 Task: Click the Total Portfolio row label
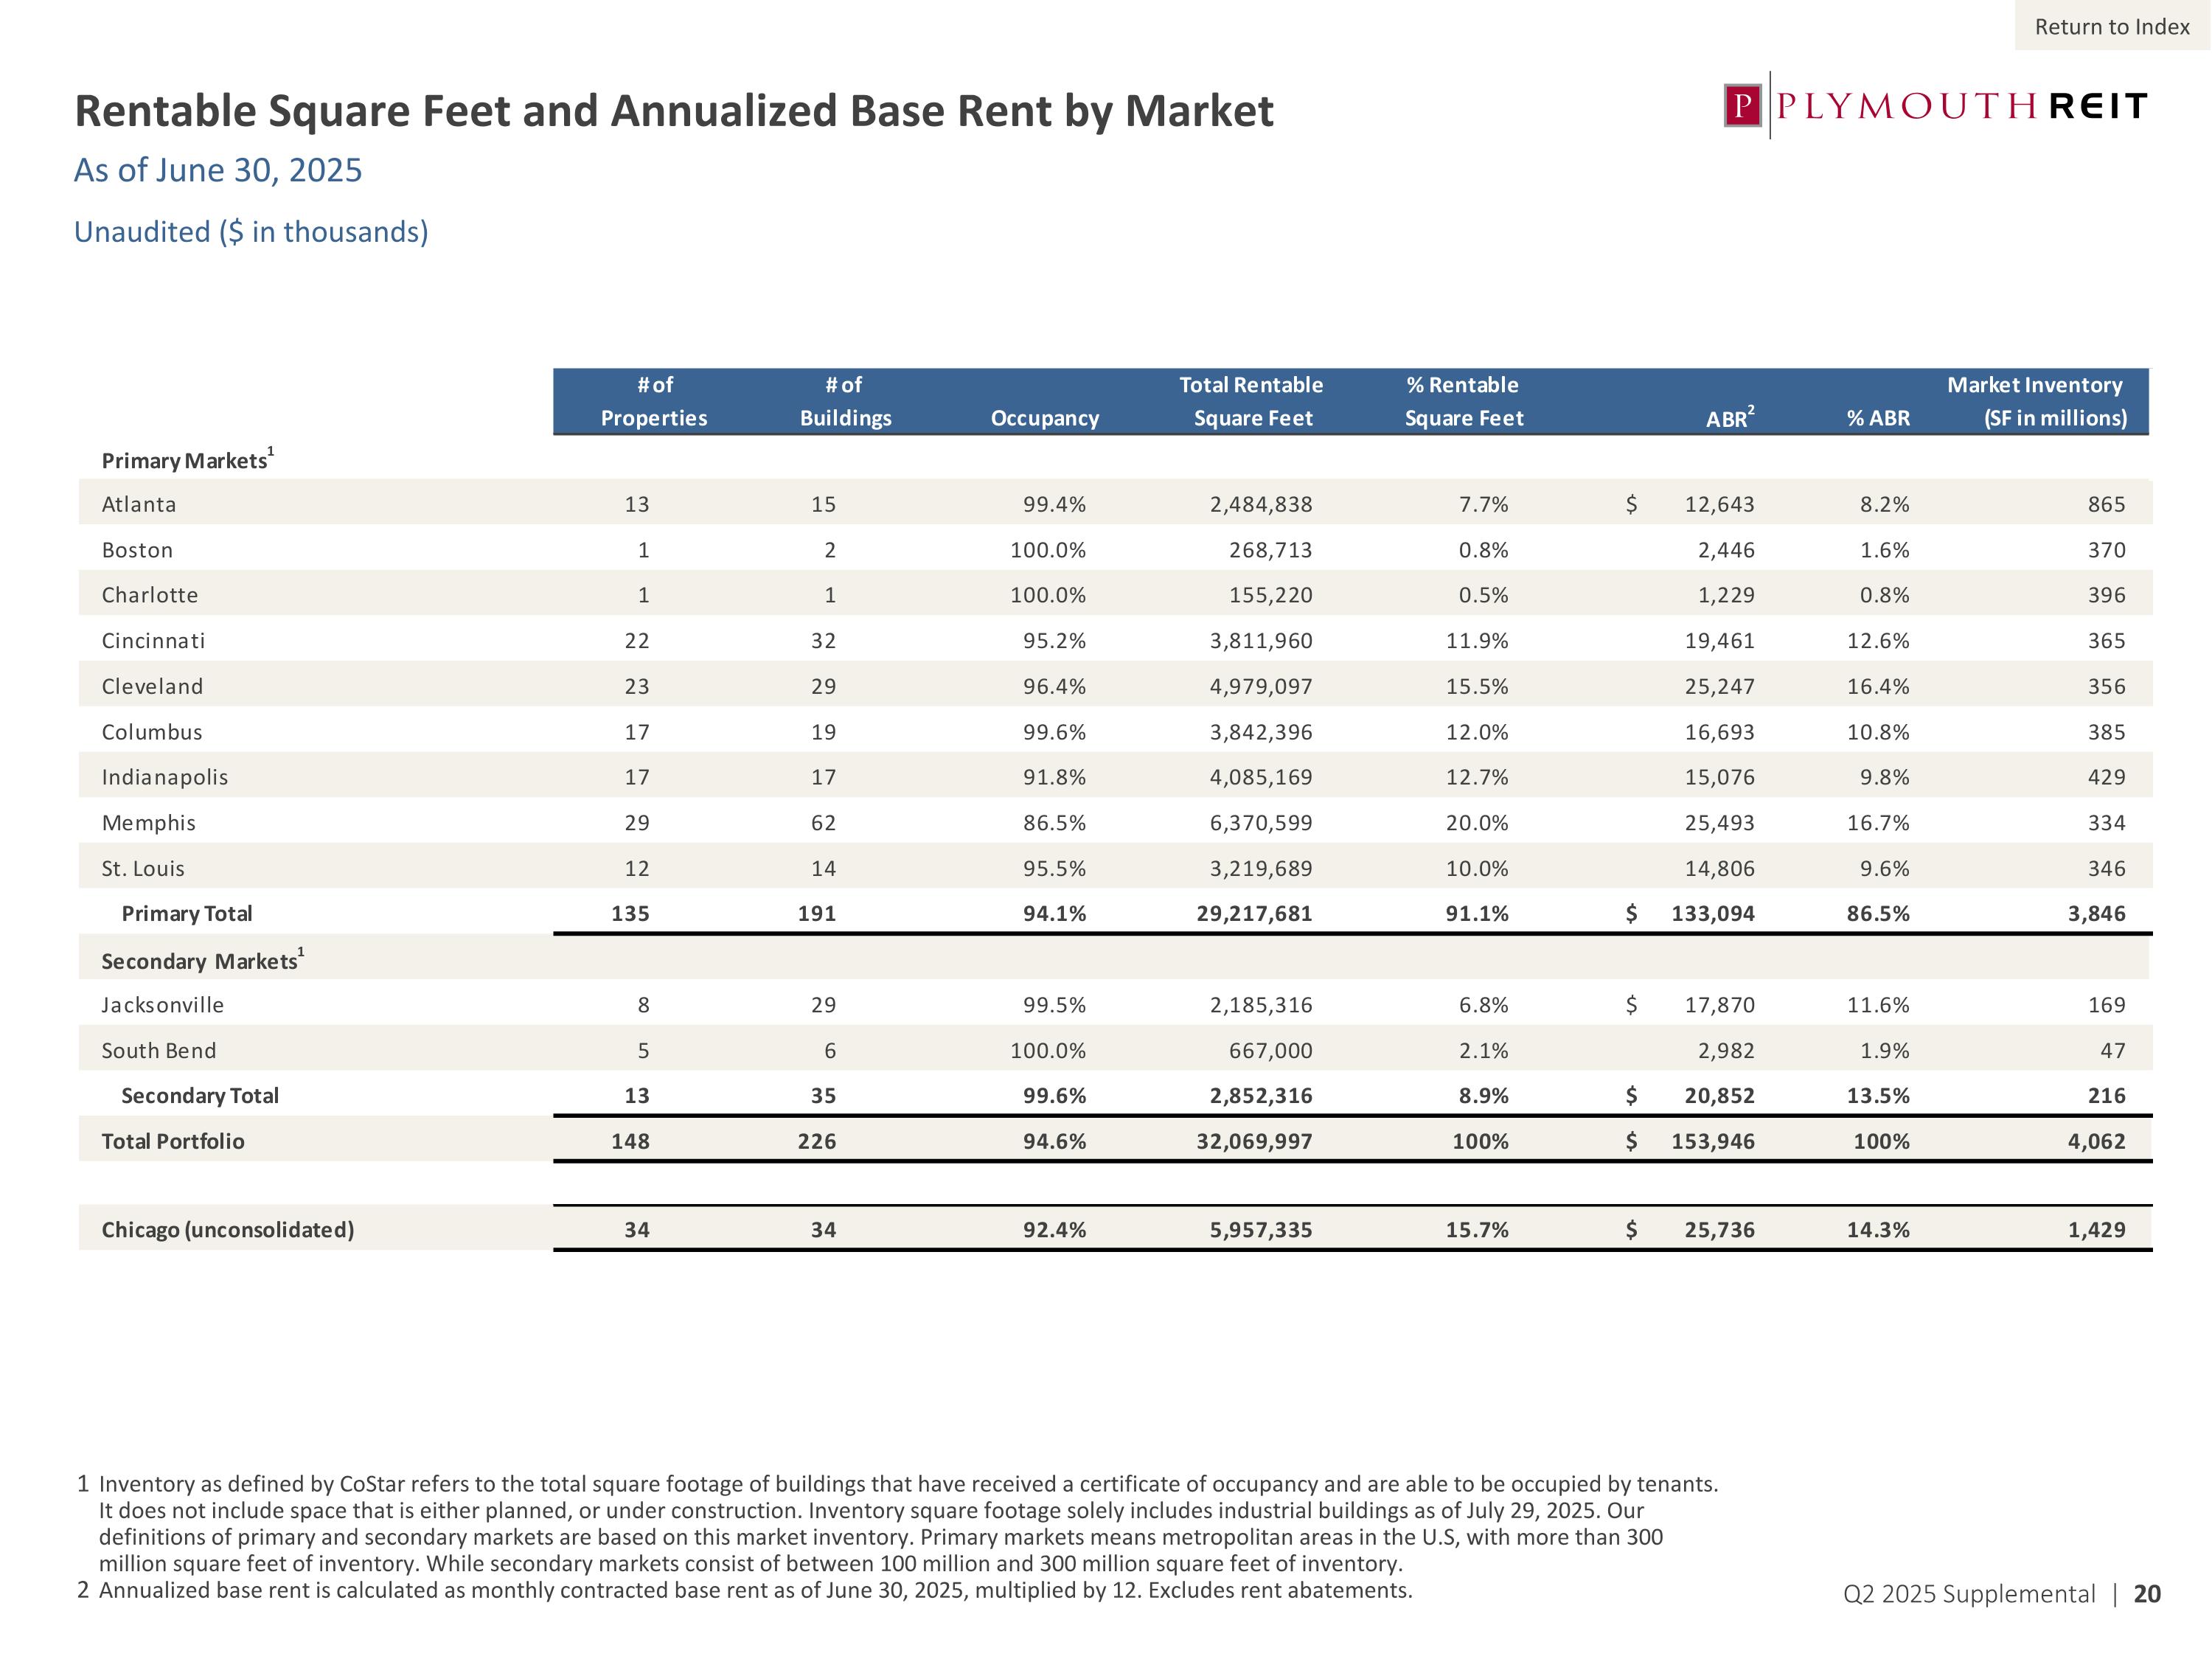(173, 1141)
